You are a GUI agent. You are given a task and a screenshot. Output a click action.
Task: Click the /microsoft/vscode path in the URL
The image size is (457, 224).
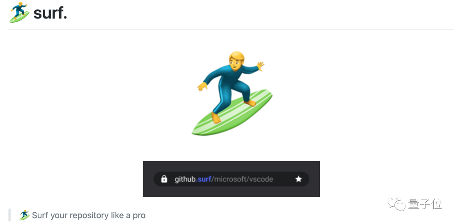point(242,179)
